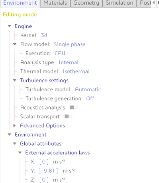Collapse the Turbulence settings node
Image resolution: width=159 pixels, height=183 pixels.
pos(15,80)
